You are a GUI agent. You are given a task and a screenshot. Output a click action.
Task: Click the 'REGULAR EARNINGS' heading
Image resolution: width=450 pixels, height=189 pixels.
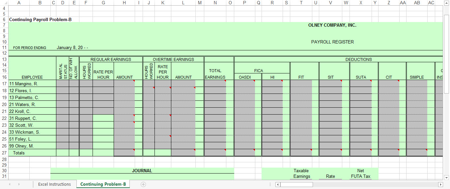click(111, 60)
